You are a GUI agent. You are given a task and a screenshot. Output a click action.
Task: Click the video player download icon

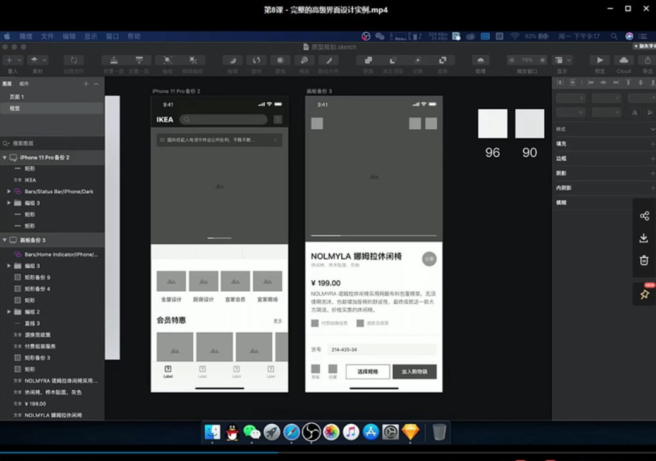[644, 238]
